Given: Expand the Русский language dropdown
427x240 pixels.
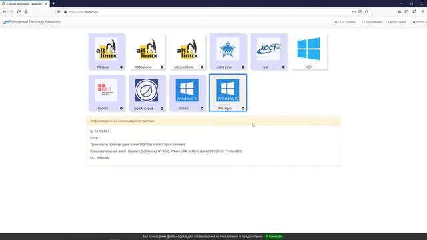Looking at the screenshot, I should click(397, 22).
